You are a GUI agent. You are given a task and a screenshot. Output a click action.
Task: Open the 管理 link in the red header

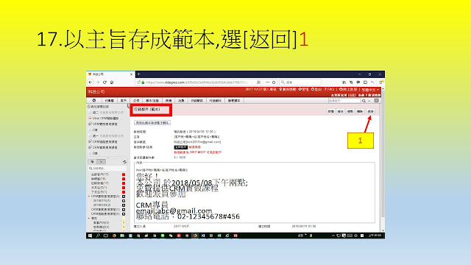click(x=304, y=90)
